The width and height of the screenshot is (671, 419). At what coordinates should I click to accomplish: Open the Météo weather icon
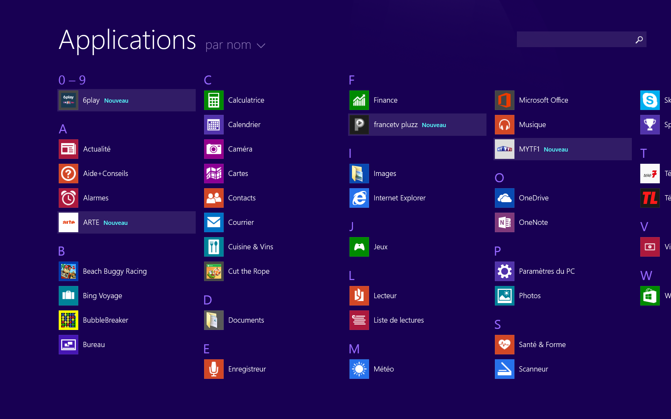click(359, 369)
